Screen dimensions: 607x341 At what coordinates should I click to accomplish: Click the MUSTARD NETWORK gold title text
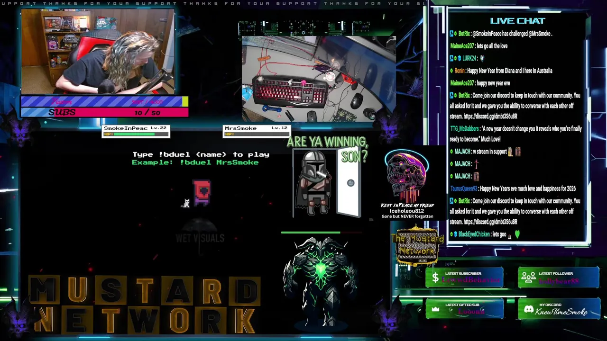click(x=145, y=304)
